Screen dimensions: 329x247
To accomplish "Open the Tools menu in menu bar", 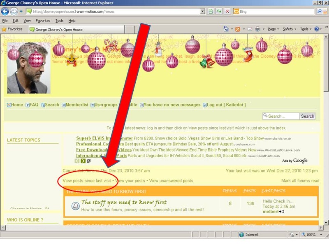I will [x=59, y=21].
